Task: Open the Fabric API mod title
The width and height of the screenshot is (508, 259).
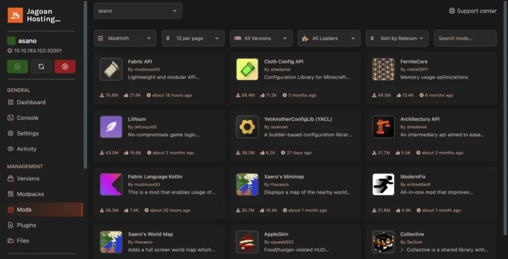Action: (140, 62)
